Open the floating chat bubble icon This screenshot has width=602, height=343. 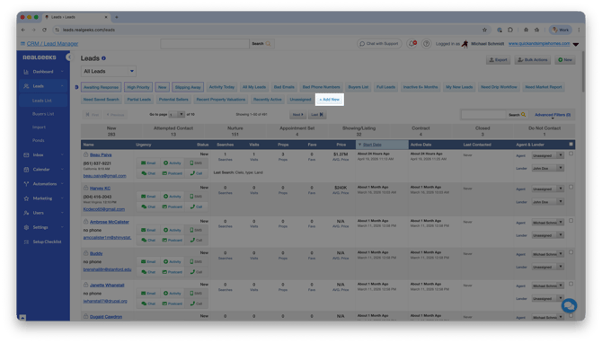click(x=569, y=306)
